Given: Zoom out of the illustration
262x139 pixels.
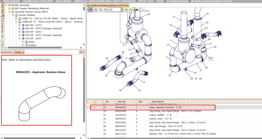Looking at the screenshot, I should click(105, 10).
